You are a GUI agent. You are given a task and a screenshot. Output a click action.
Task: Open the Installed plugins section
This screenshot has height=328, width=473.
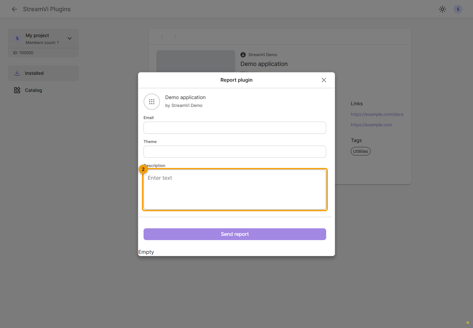(43, 73)
